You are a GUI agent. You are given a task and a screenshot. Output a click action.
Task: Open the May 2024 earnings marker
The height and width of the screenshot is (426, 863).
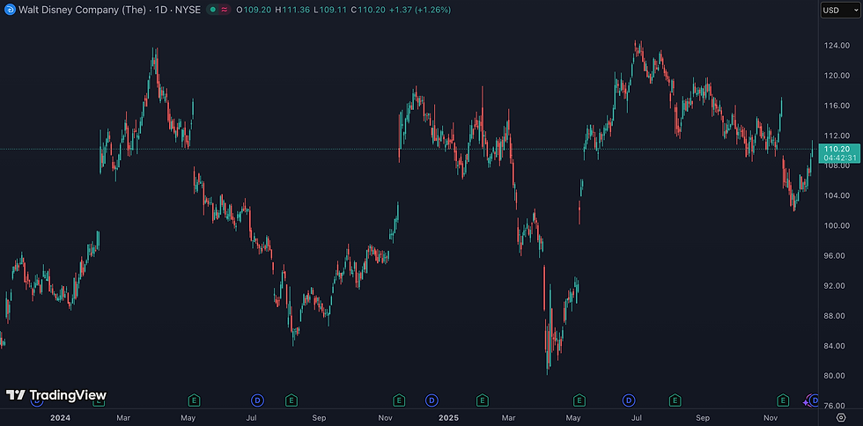coord(194,400)
